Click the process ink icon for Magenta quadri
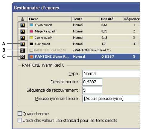This screenshot has height=129, width=141. point(23,32)
